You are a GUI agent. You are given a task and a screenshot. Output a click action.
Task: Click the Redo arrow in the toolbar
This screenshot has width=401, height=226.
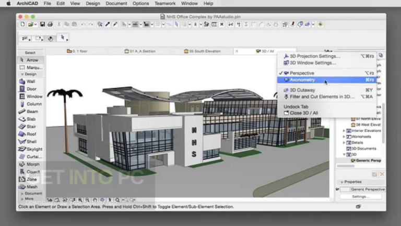pyautogui.click(x=91, y=25)
